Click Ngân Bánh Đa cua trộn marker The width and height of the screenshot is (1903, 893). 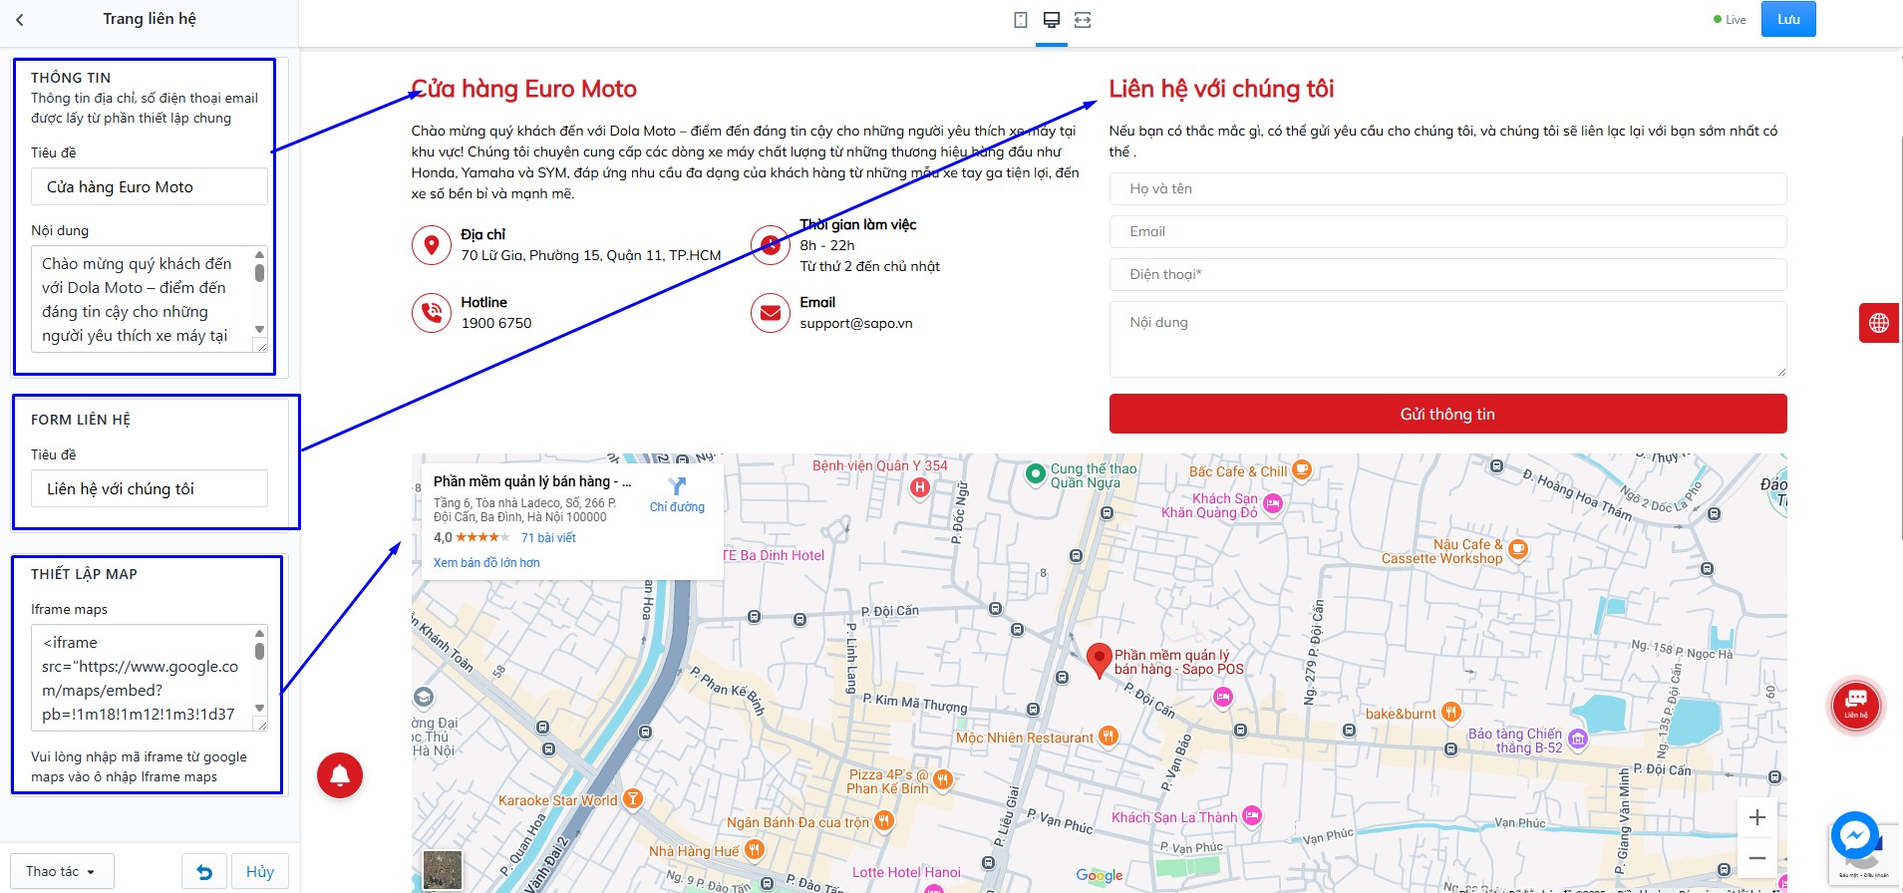point(883,820)
